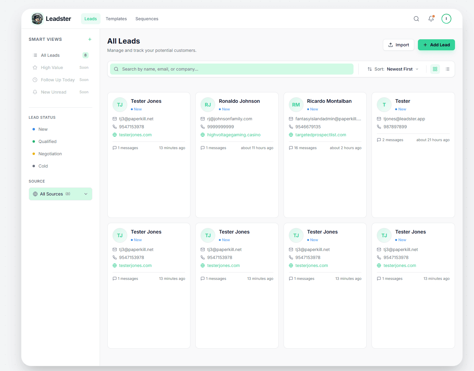Click the message bubble icon on Ricardo Montalban's card

tap(291, 148)
